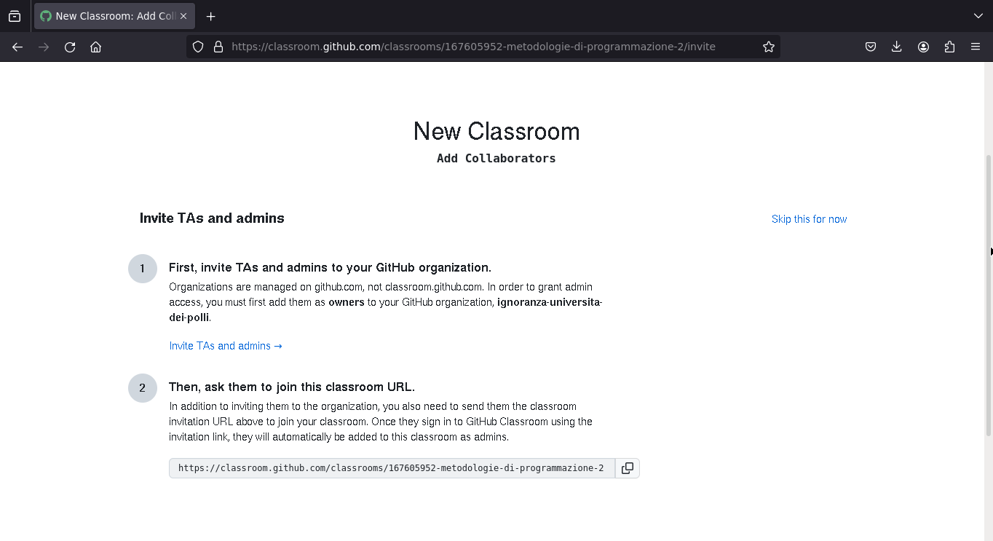The image size is (993, 541).
Task: Open the extensions panel
Action: tap(949, 47)
